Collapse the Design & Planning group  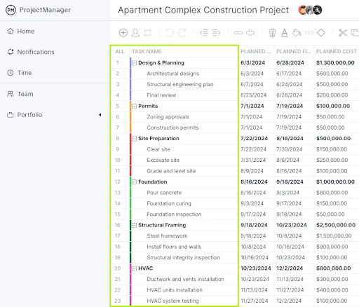click(134, 63)
